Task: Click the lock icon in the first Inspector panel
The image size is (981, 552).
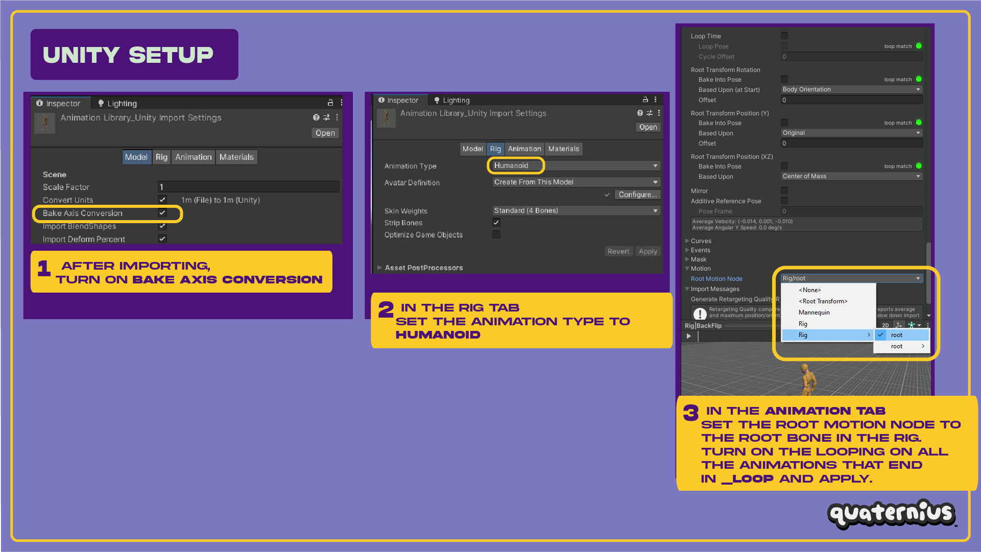Action: point(330,103)
